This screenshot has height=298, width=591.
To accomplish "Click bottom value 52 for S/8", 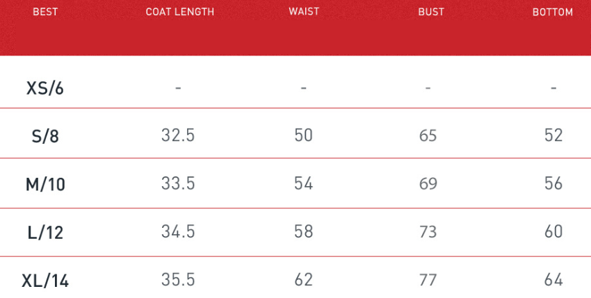I will pyautogui.click(x=553, y=135).
